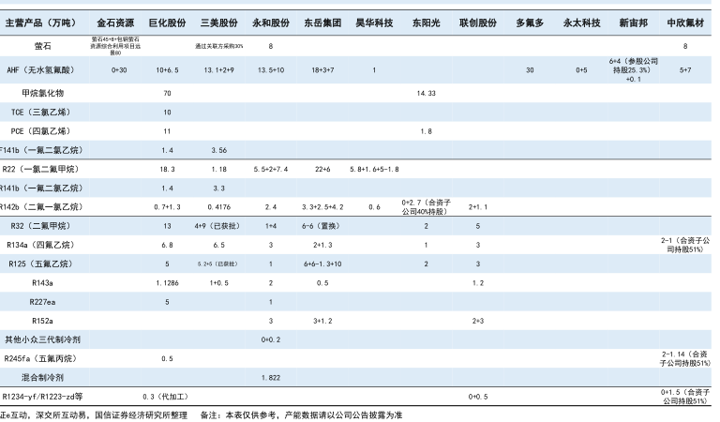Click the AHF（无水氢氟酸） row label
Viewport: 720px width, 422px height.
click(x=43, y=70)
